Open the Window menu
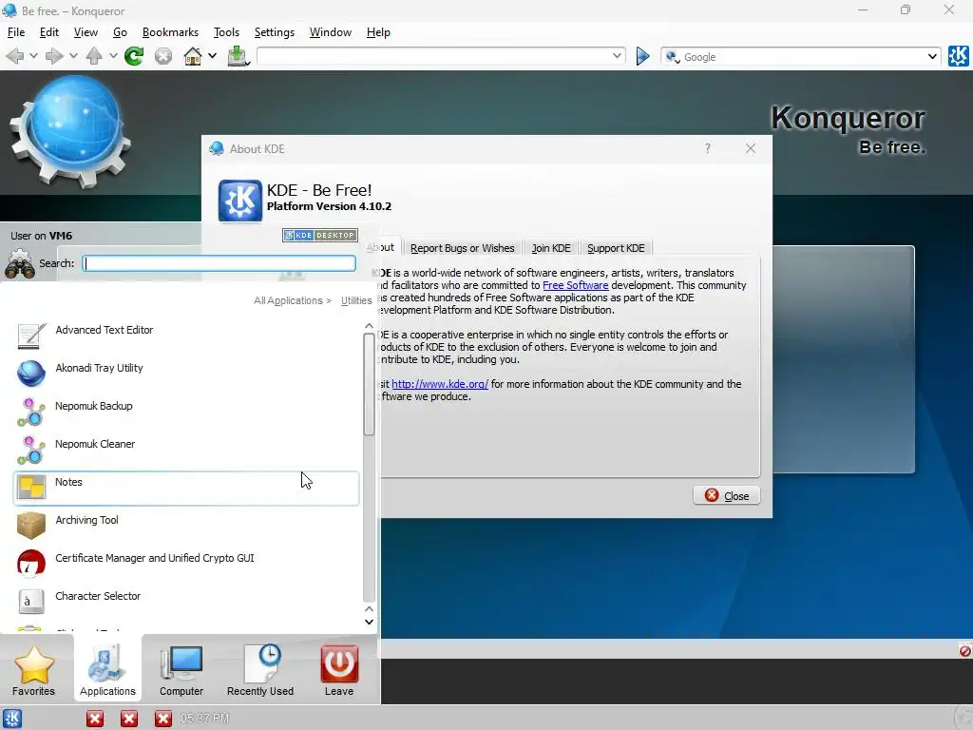This screenshot has height=730, width=973. [x=330, y=32]
